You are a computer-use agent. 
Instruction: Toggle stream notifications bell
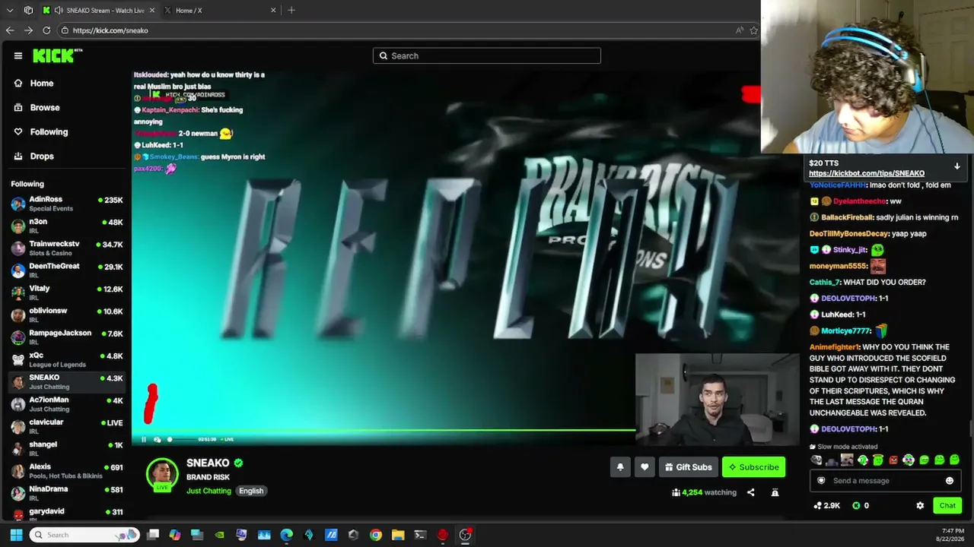coord(620,467)
